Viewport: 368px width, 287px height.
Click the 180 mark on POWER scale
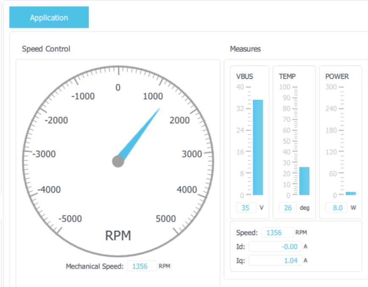point(331,130)
